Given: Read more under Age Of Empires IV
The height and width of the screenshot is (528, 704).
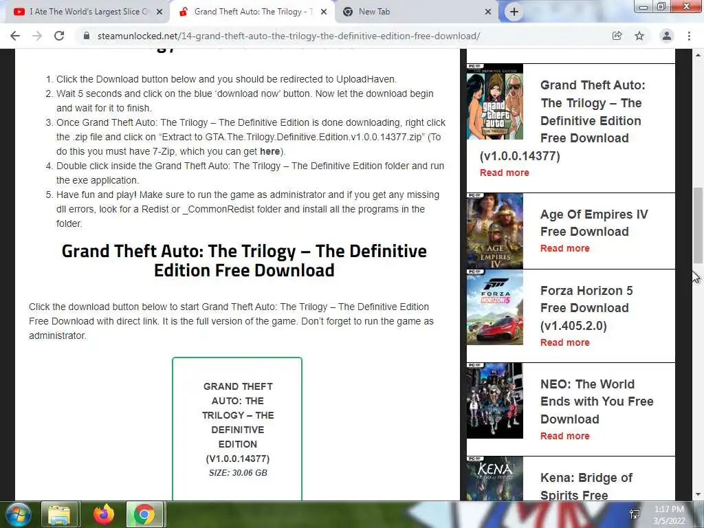Looking at the screenshot, I should pos(565,248).
